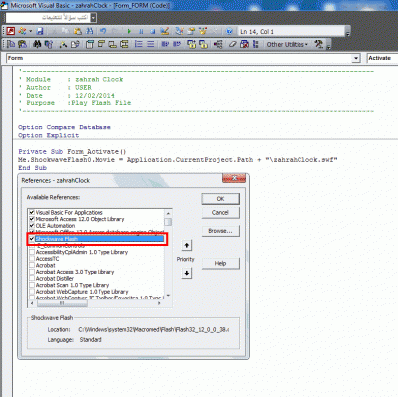The image size is (398, 397).
Task: Click the references list vertical scrollbar thumb
Action: 168,222
